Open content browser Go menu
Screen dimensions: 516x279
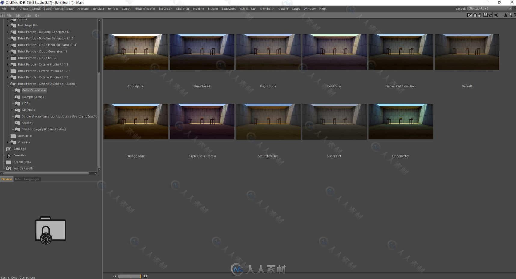point(37,15)
